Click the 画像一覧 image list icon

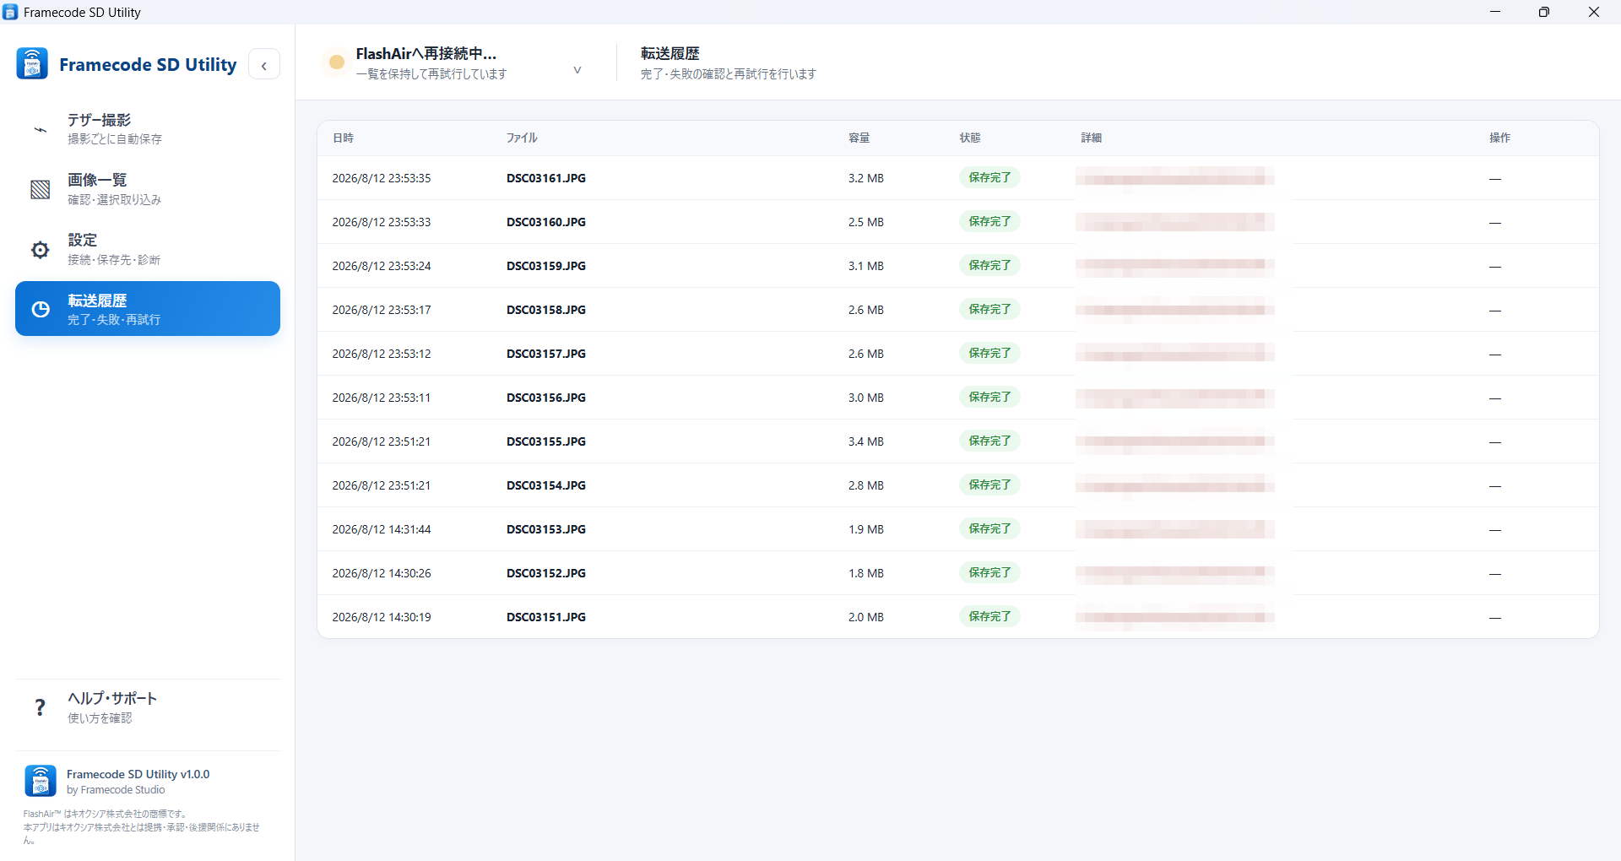coord(41,189)
